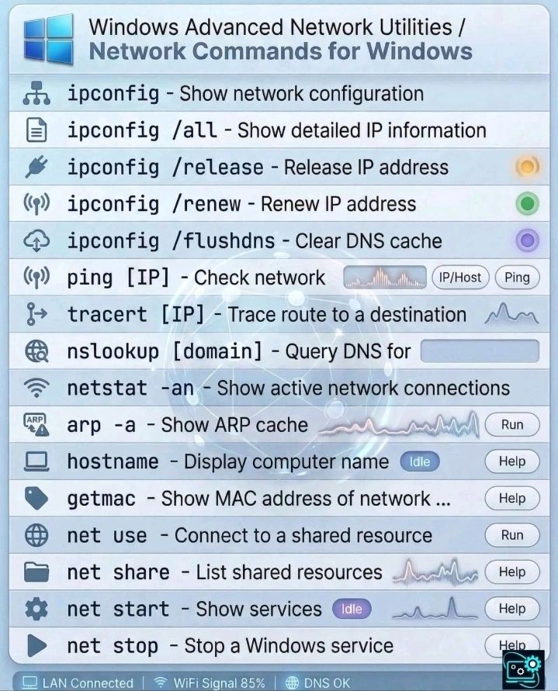Click the net share activity graph
The image size is (558, 691).
[435, 572]
